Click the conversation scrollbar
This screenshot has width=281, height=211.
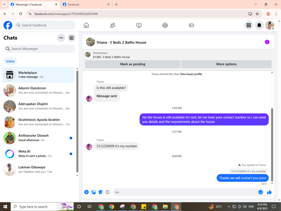[x=272, y=145]
